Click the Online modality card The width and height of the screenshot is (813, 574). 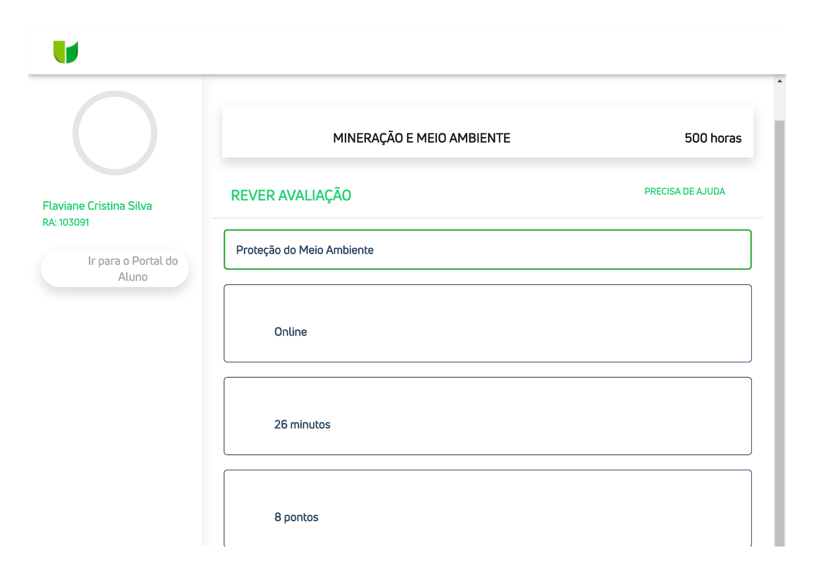(487, 323)
